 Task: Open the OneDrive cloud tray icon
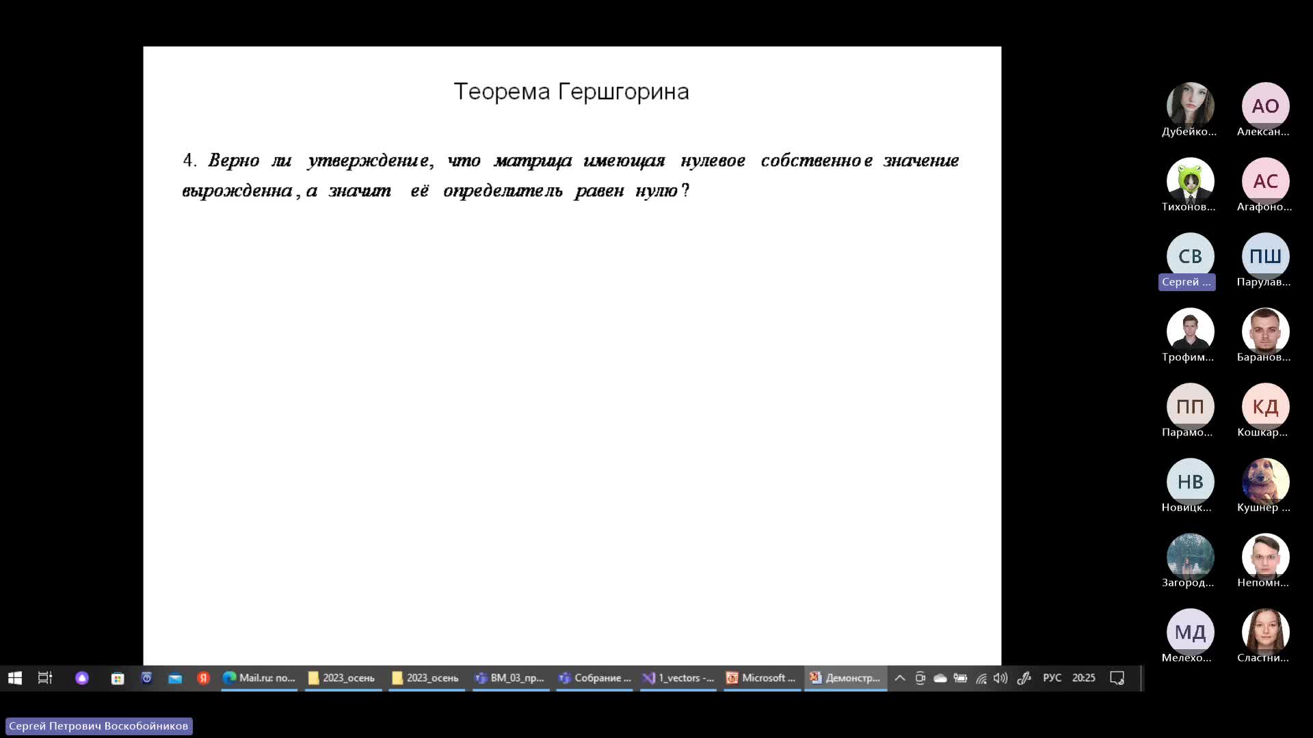pyautogui.click(x=940, y=678)
